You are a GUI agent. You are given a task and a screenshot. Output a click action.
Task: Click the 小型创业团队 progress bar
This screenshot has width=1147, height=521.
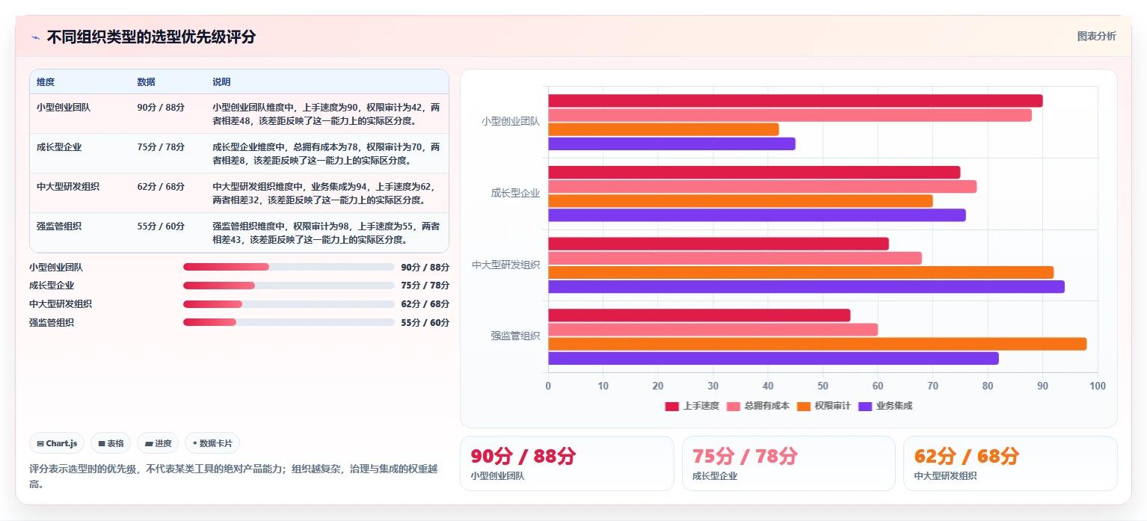pos(289,267)
